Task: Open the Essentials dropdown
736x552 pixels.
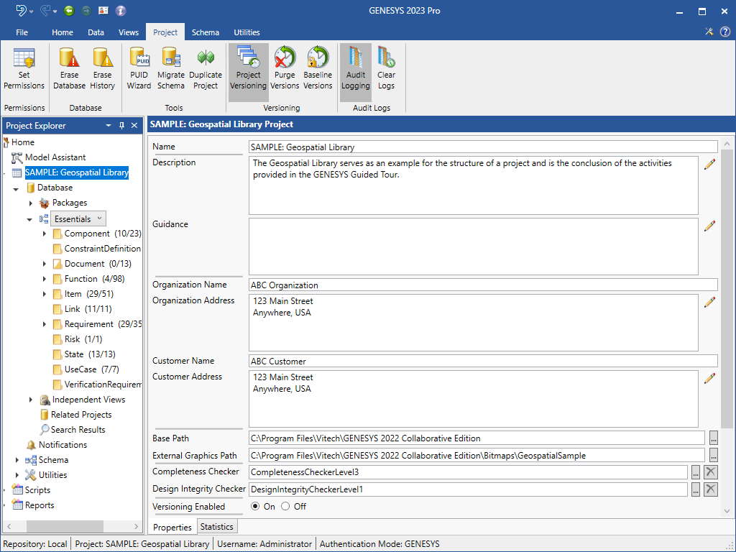Action: pyautogui.click(x=79, y=218)
